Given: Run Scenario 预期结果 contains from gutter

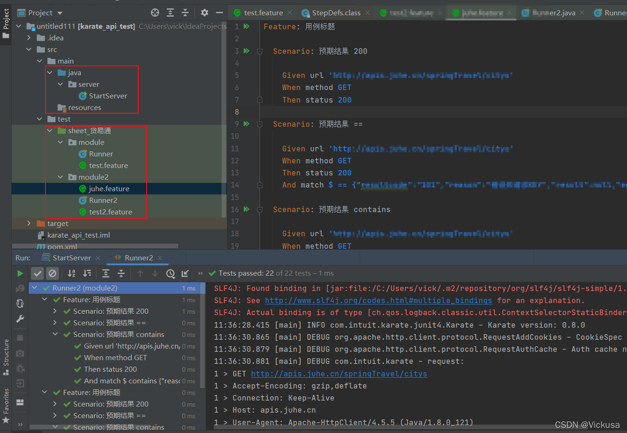Looking at the screenshot, I should (x=247, y=209).
